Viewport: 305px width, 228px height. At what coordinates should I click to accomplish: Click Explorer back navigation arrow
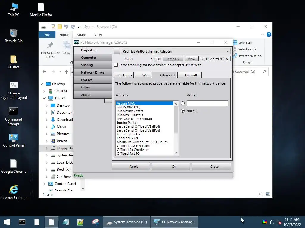(x=44, y=72)
